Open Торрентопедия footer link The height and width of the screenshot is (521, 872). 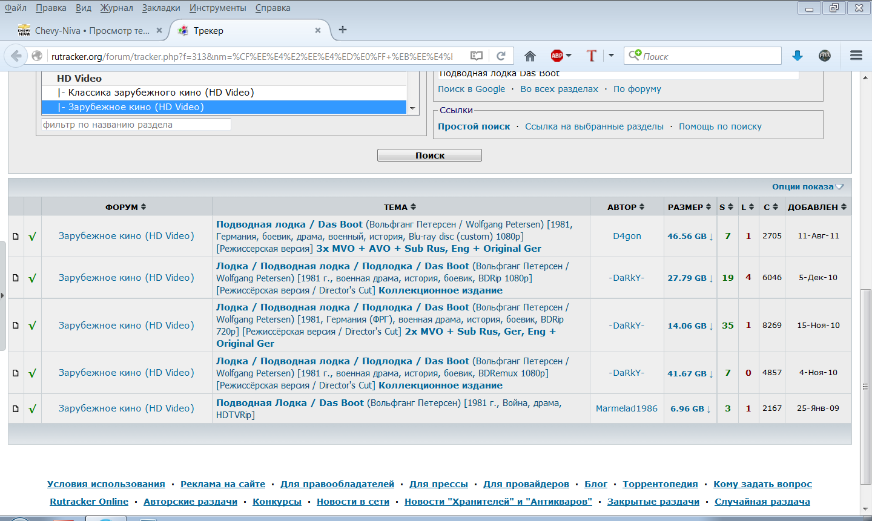(x=660, y=484)
